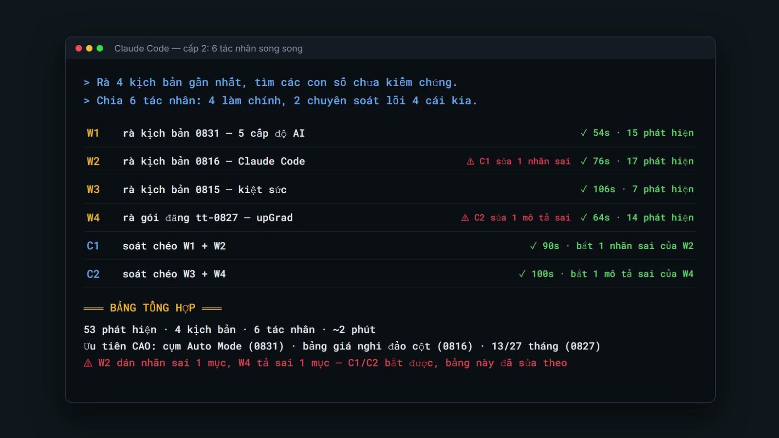The height and width of the screenshot is (438, 779).
Task: Click 'bảng giá nghi đảo cột (0816)'
Action: (x=388, y=346)
